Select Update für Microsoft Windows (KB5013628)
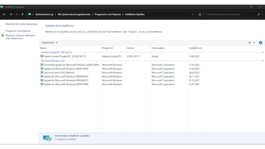265x149 pixels. 66,69
